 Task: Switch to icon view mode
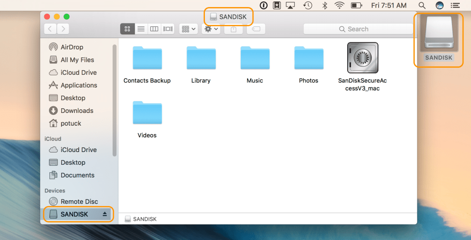127,29
